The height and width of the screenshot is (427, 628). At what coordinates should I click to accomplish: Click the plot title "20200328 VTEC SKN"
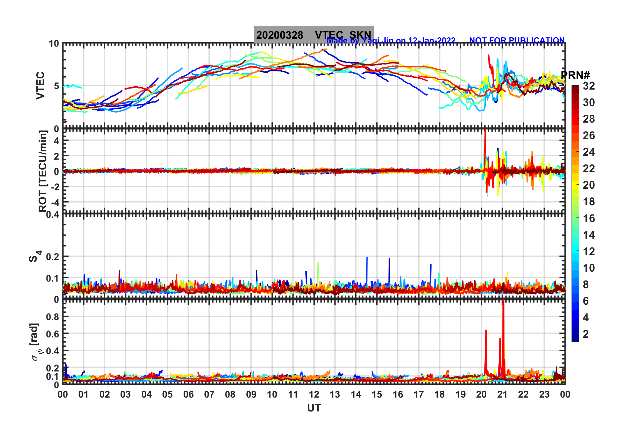point(314,35)
